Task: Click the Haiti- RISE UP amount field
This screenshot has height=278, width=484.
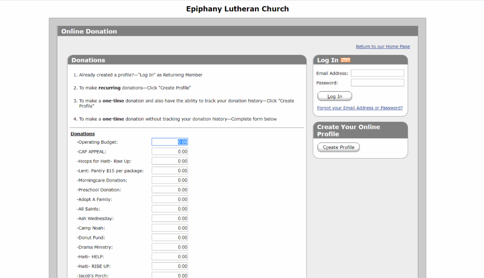Action: coord(170,266)
